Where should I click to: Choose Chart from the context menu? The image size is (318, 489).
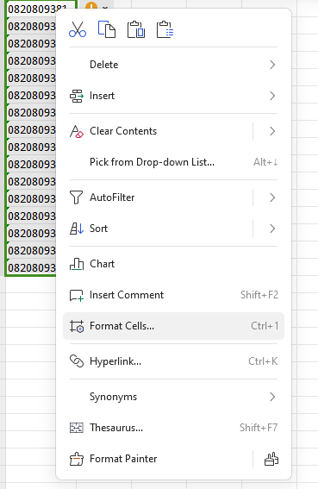[173, 264]
